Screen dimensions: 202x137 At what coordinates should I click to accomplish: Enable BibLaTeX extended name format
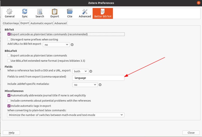(9, 61)
